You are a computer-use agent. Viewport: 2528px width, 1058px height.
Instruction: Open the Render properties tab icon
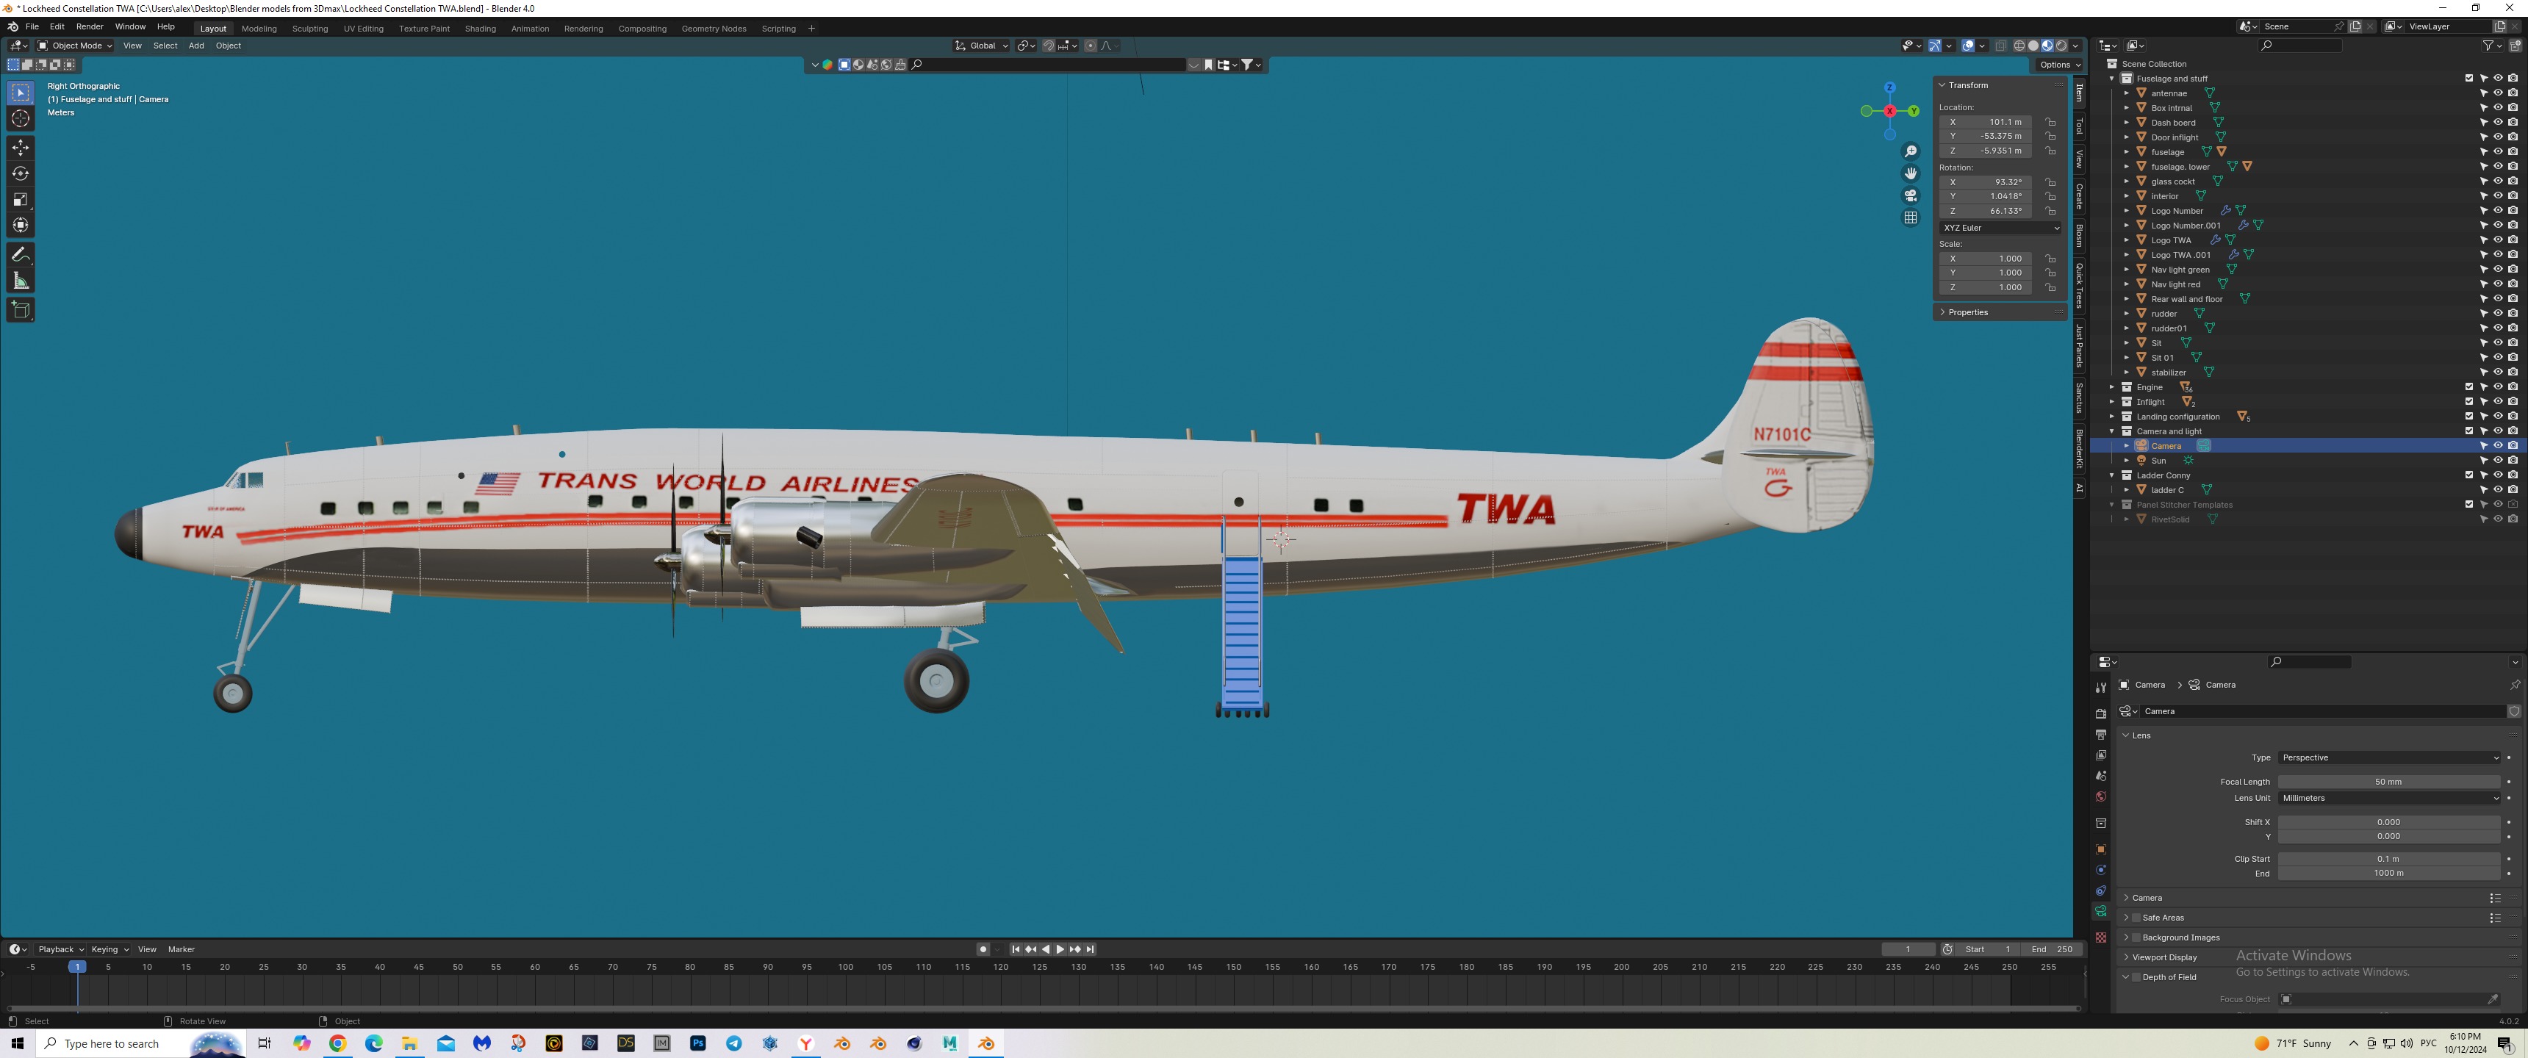[2100, 713]
